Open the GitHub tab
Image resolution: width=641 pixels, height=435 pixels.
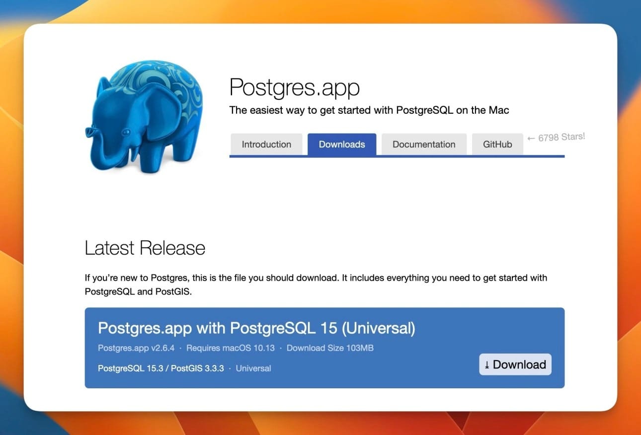[x=497, y=145]
